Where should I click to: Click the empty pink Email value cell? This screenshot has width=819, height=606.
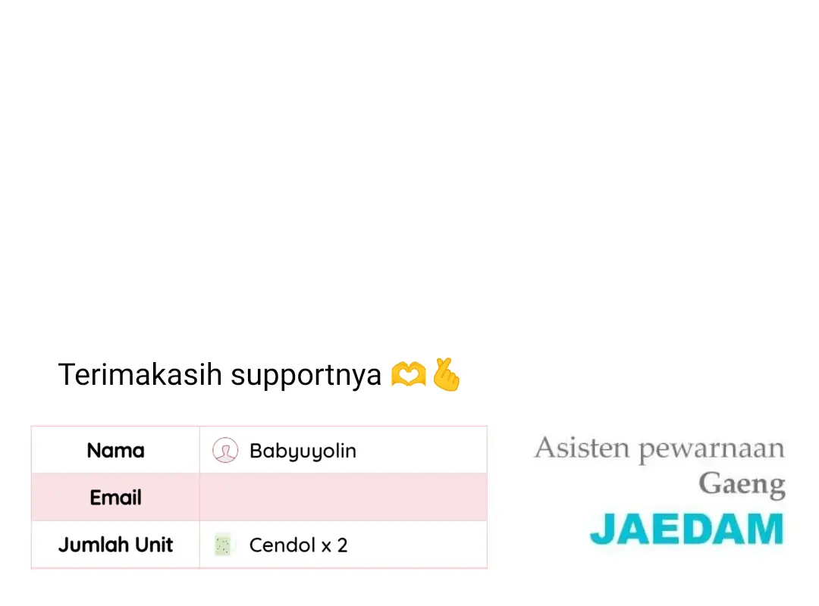pos(344,497)
